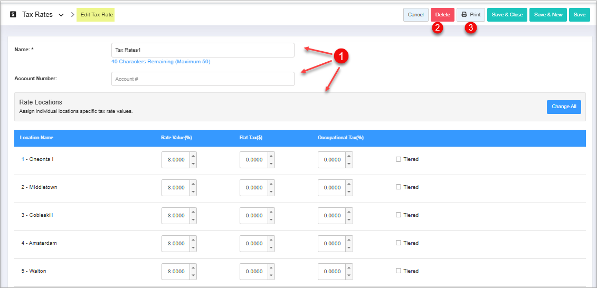
Task: Increase Occupational Tax for 5 - Walton
Action: pos(349,267)
